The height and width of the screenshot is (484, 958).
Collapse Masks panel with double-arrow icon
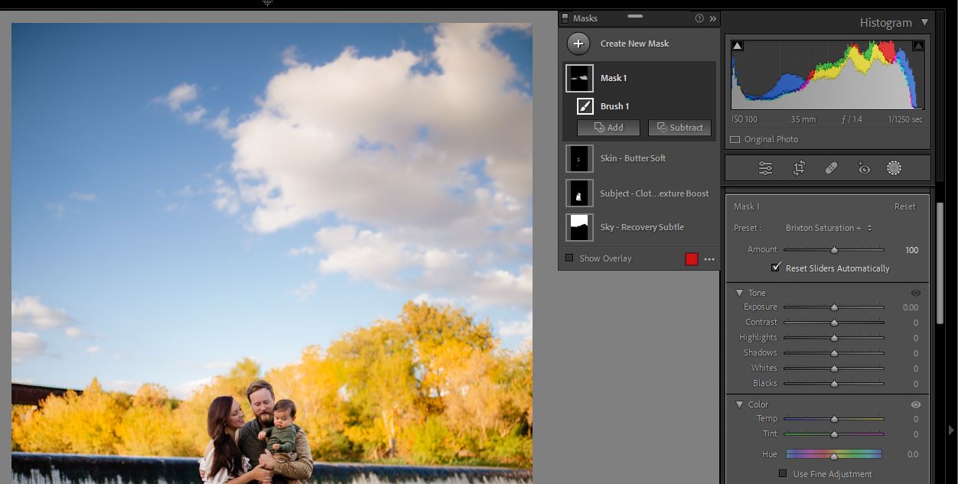(712, 18)
